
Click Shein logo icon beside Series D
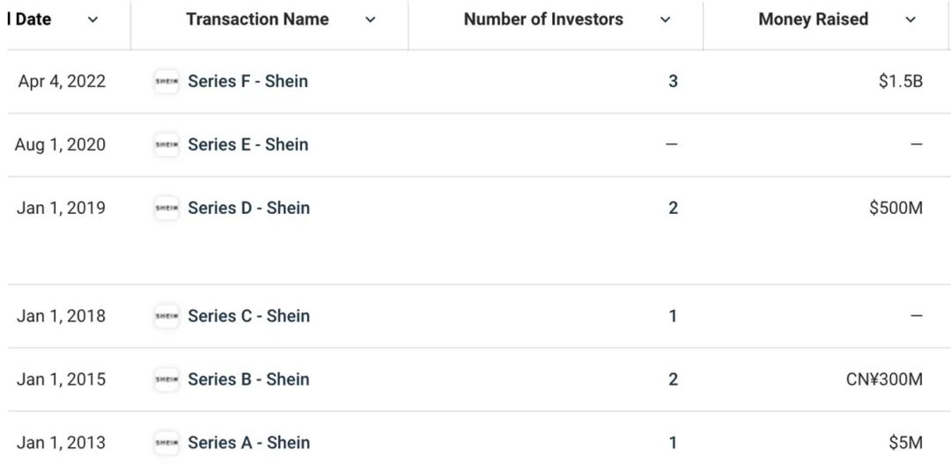[166, 209]
